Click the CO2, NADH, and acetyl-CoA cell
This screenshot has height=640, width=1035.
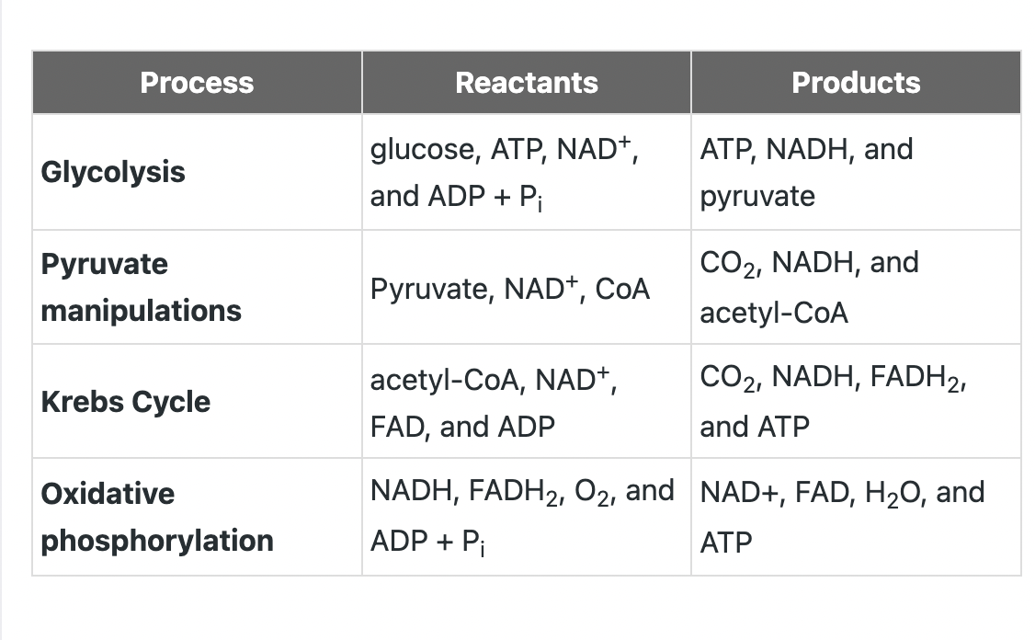point(856,287)
